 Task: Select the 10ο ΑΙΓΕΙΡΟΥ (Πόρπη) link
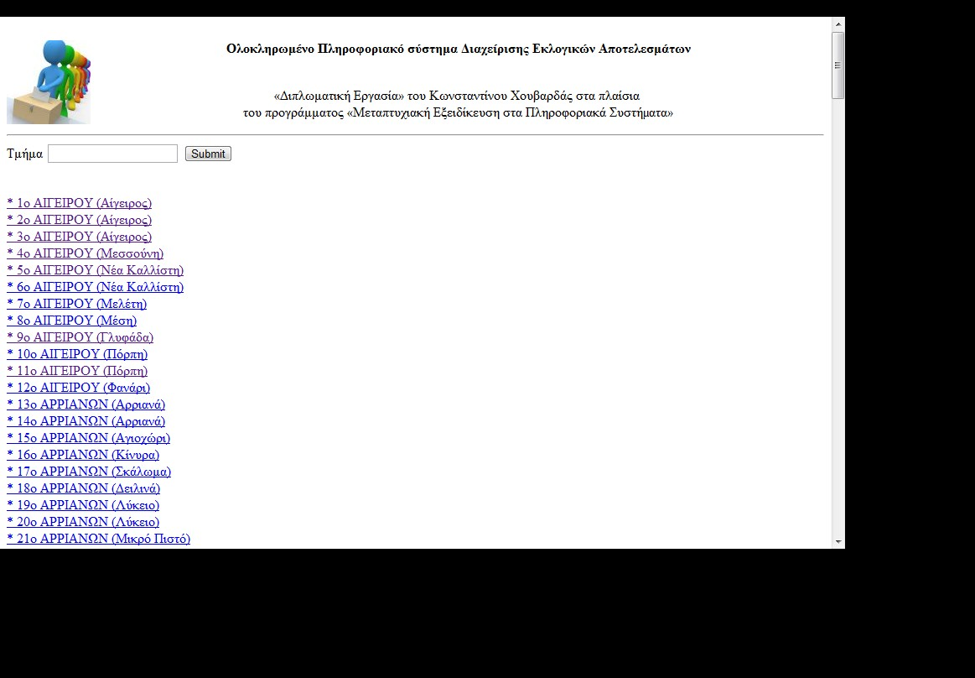pos(77,354)
